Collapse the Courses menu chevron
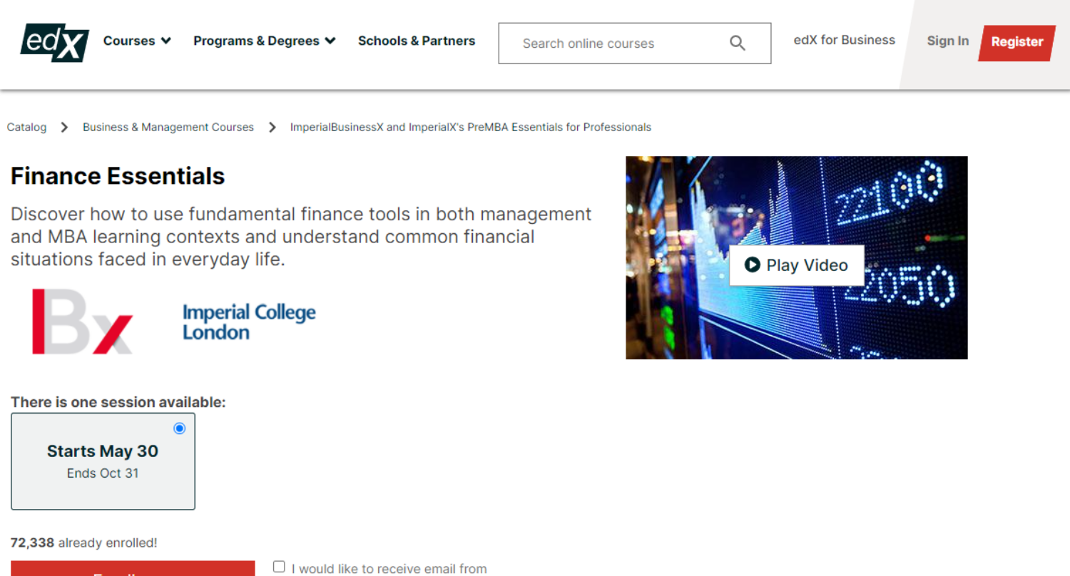This screenshot has height=576, width=1070. click(168, 41)
